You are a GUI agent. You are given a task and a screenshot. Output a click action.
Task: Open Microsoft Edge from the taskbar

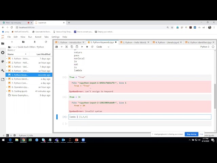tap(10, 140)
